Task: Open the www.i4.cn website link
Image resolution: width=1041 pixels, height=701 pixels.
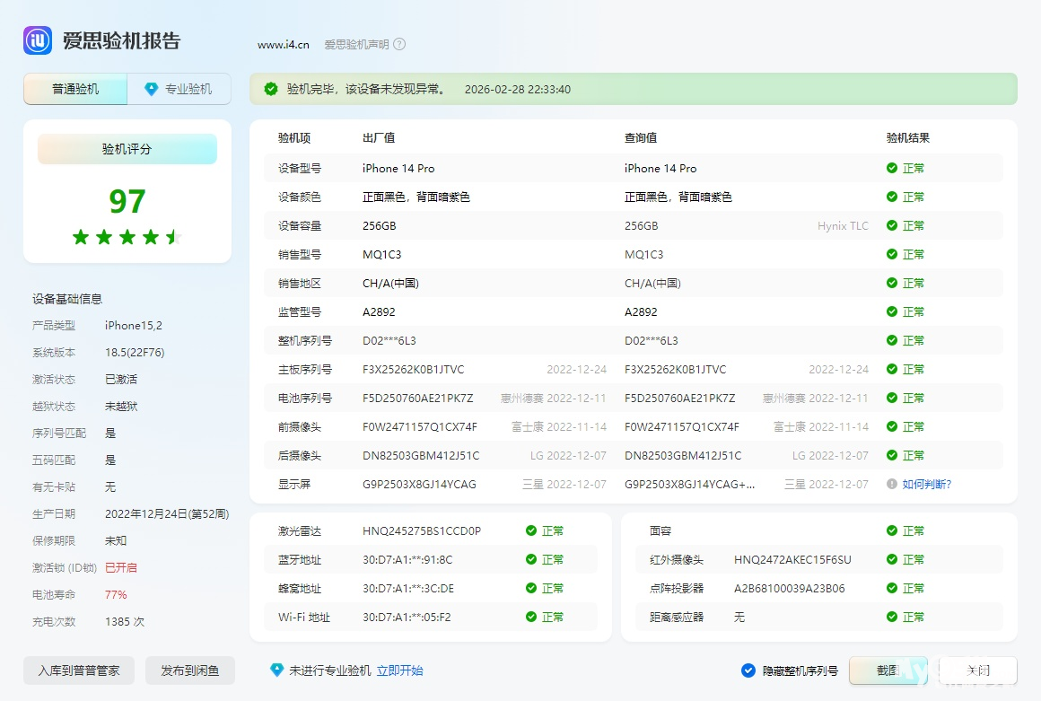Action: pyautogui.click(x=283, y=44)
